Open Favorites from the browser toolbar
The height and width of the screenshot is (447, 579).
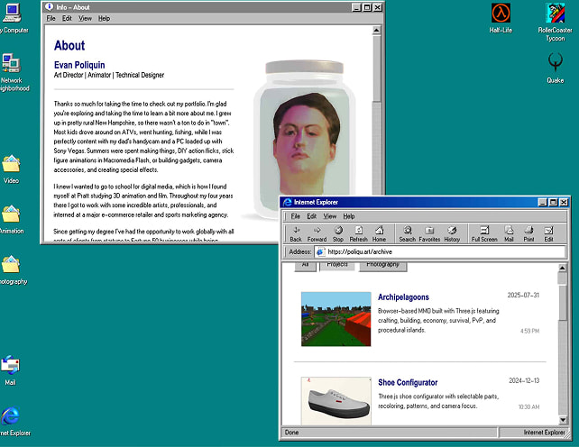[429, 233]
